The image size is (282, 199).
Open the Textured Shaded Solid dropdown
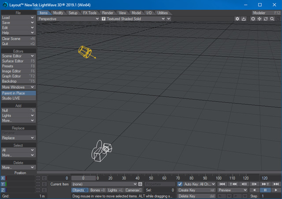133,19
